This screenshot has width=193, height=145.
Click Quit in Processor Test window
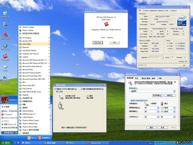click(114, 43)
